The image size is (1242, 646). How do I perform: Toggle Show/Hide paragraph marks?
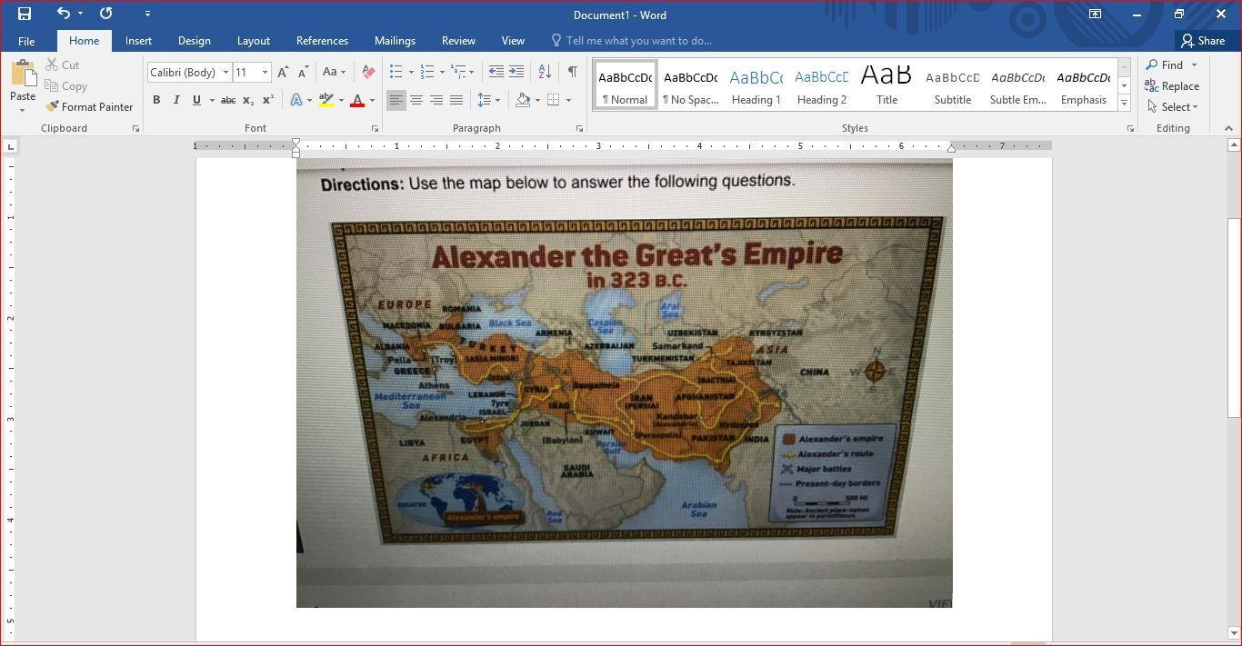click(572, 72)
